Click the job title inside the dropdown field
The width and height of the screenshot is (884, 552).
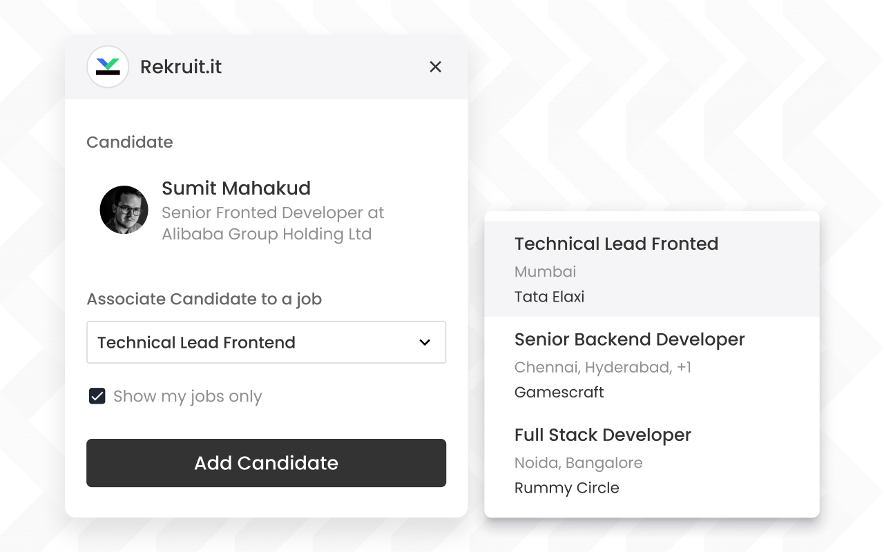(x=195, y=342)
